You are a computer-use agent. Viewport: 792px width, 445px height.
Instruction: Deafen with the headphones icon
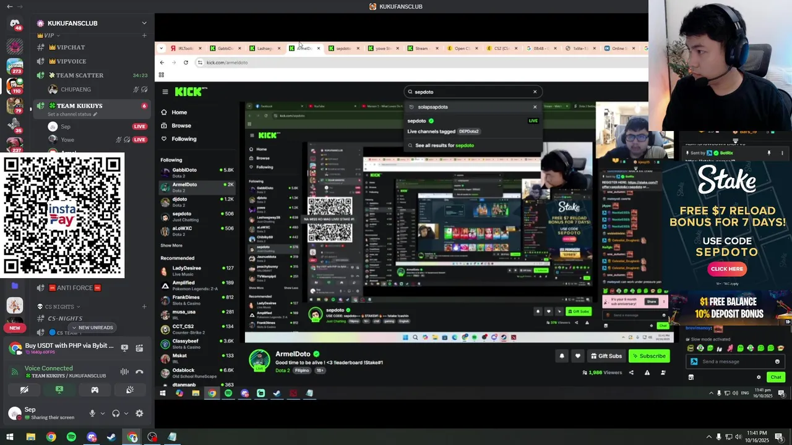tap(116, 413)
